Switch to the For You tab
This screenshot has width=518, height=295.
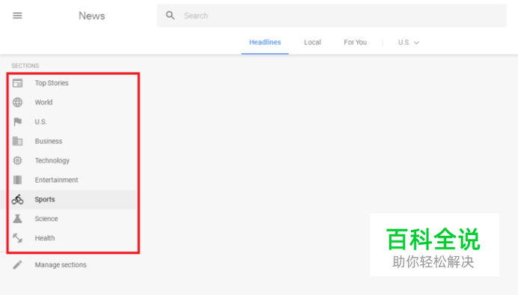coord(355,42)
